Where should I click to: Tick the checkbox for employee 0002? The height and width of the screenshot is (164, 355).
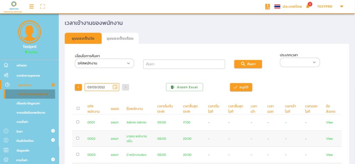coord(78,138)
